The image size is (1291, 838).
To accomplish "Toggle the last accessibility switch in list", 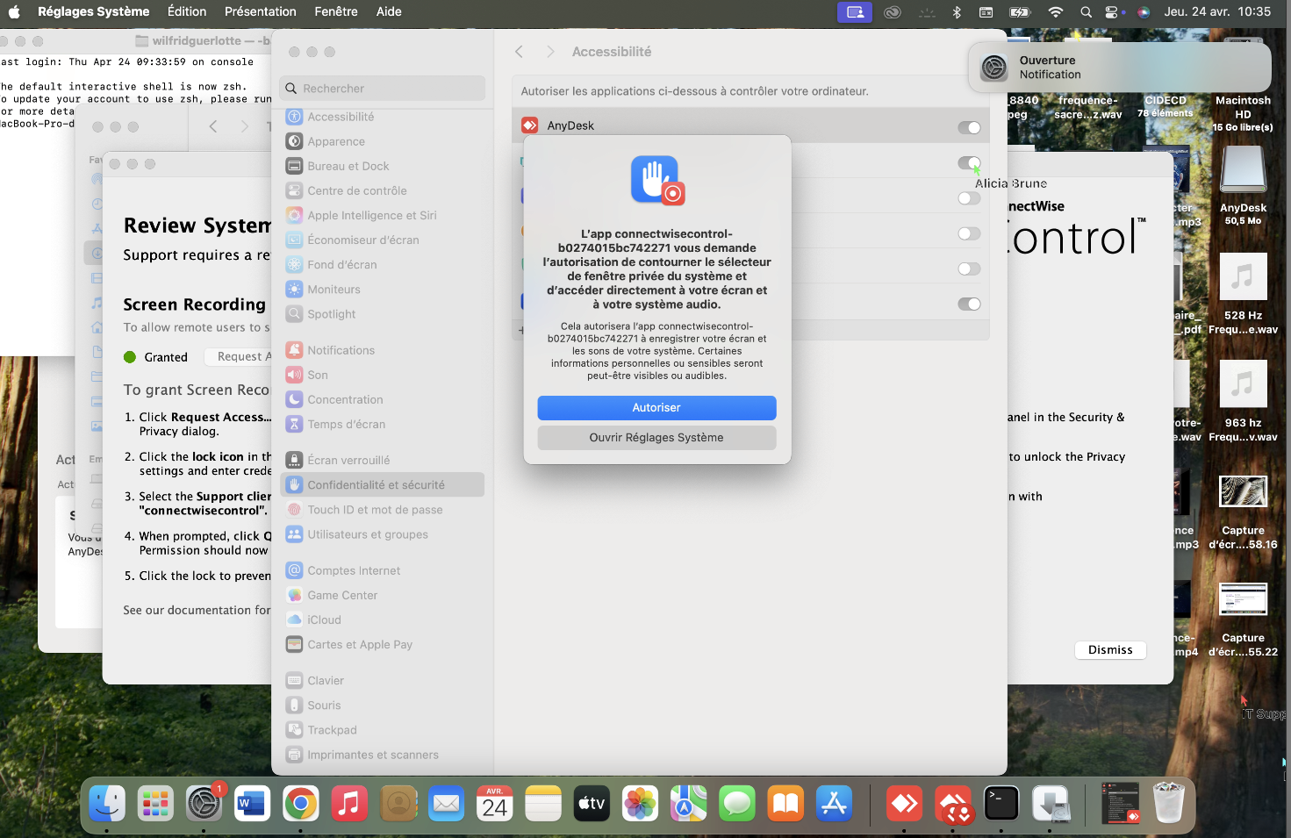I will point(969,304).
